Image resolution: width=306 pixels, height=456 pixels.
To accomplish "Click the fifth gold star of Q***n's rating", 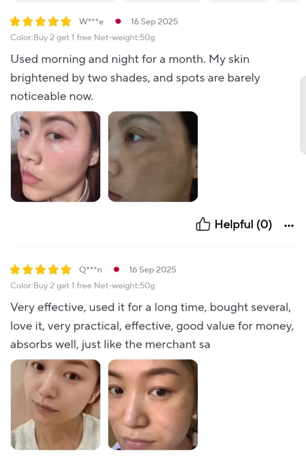I will pos(66,269).
